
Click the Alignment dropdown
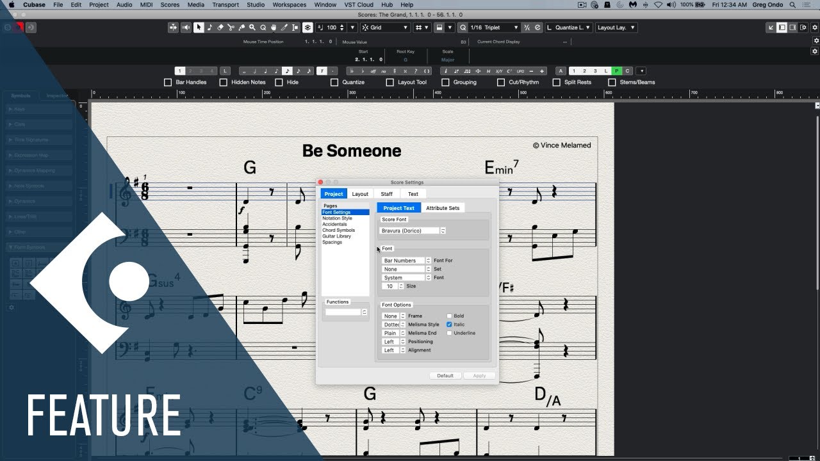click(x=393, y=350)
